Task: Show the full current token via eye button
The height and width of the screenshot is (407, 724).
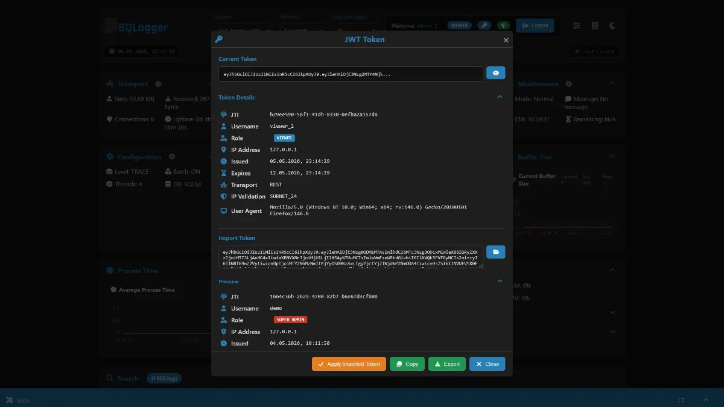Action: pos(496,73)
